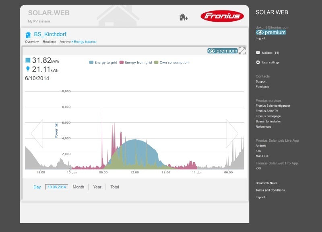Open Fronius homepage link

tap(268, 116)
